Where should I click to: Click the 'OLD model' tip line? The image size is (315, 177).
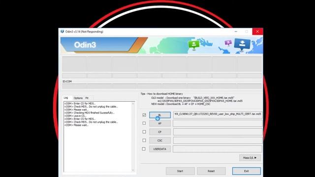(x=192, y=98)
